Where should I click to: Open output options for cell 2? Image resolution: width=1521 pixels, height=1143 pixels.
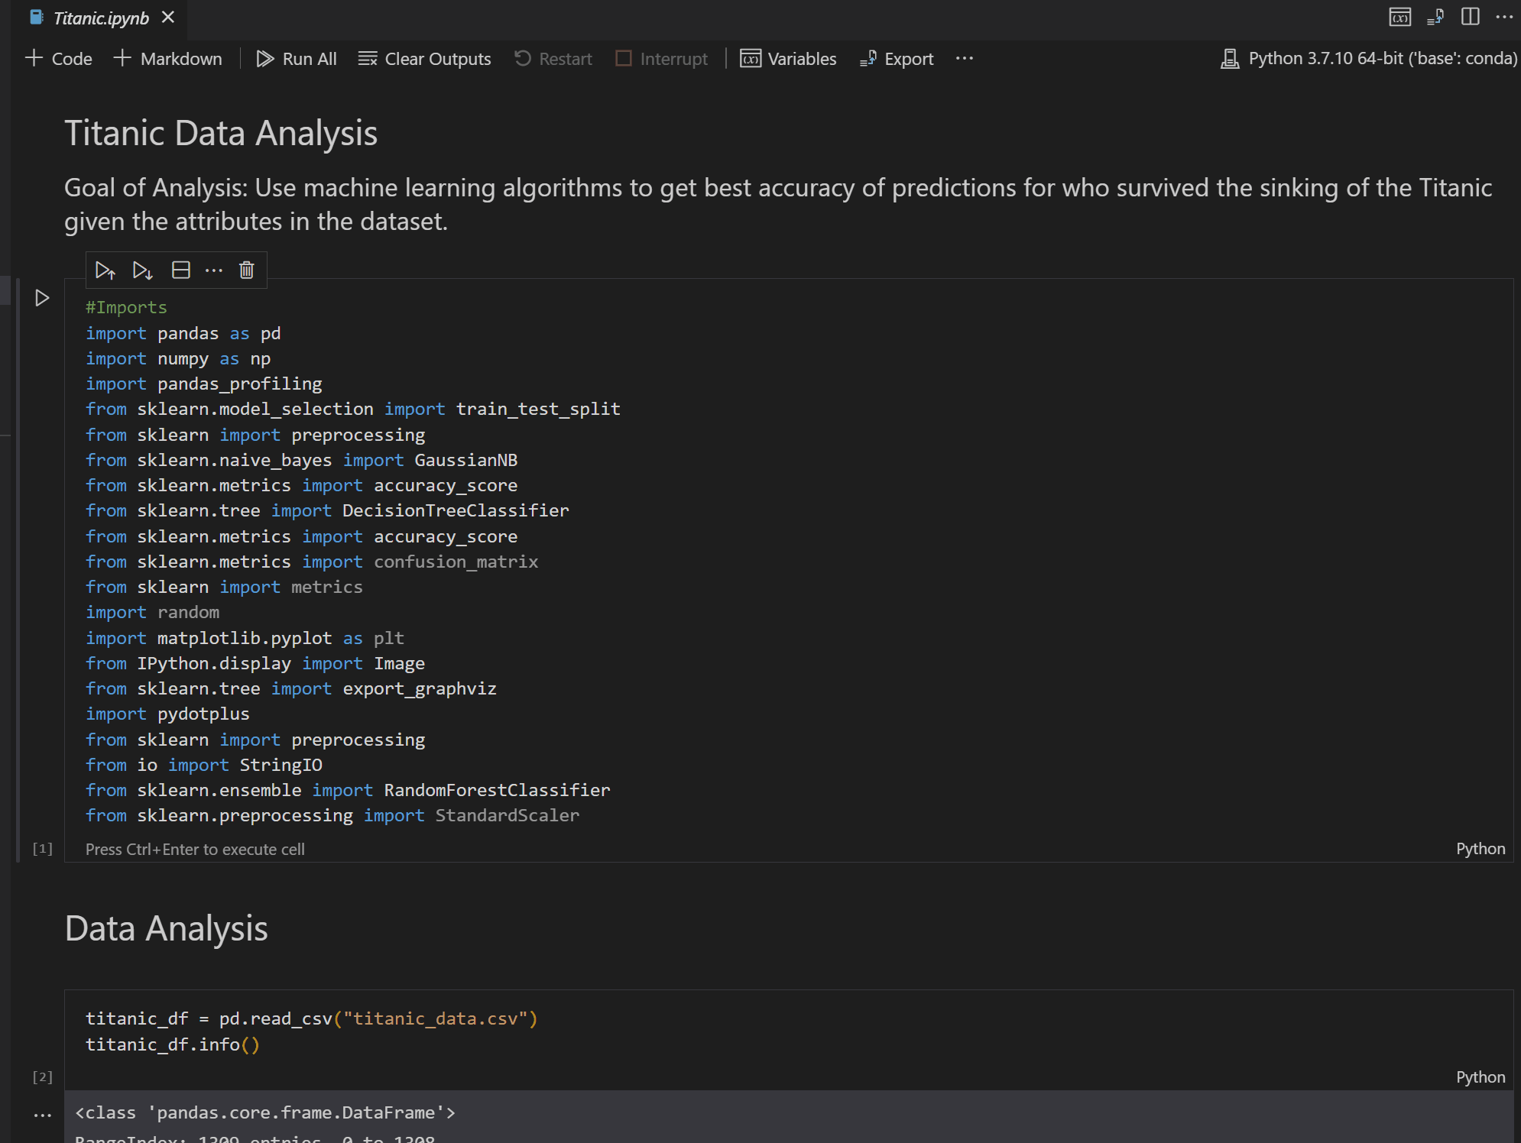[x=43, y=1115]
